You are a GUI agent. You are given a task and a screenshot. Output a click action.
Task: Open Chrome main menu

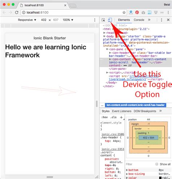(x=168, y=12)
